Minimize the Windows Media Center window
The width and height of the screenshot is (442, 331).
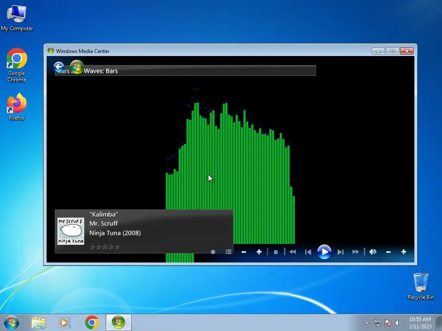tap(378, 51)
